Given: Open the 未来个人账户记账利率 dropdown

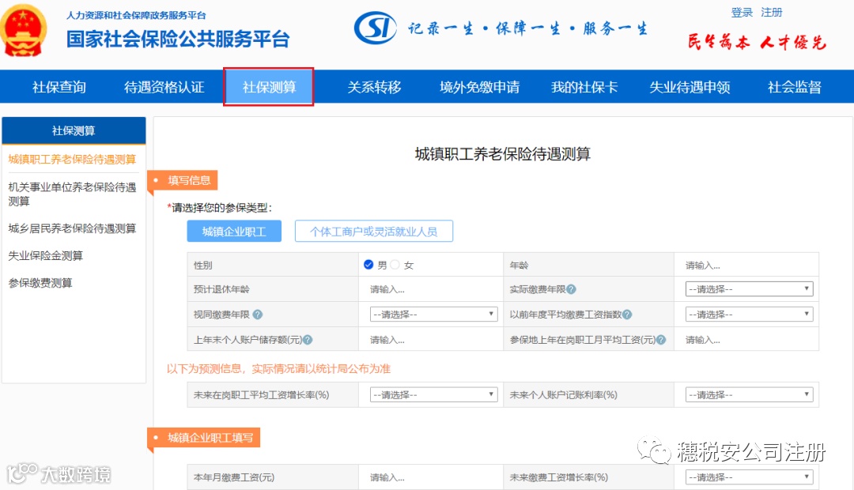Looking at the screenshot, I should (749, 394).
